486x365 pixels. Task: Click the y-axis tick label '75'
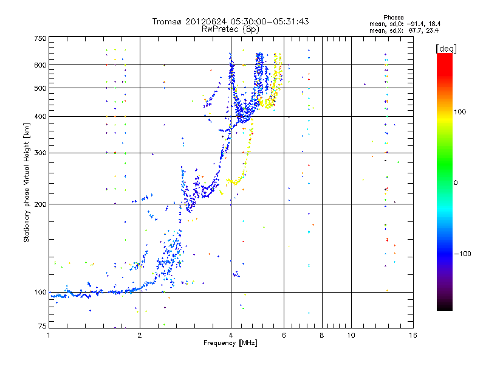coord(43,326)
